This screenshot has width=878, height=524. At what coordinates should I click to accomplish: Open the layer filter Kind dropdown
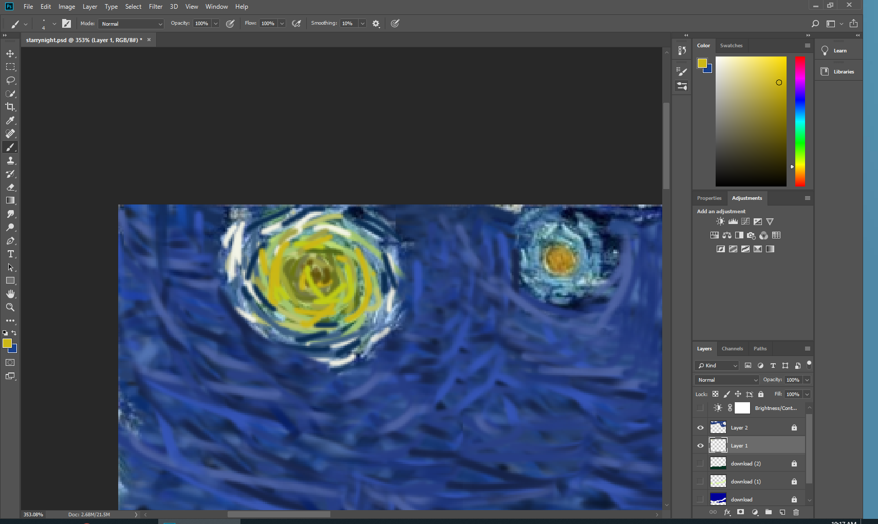717,365
